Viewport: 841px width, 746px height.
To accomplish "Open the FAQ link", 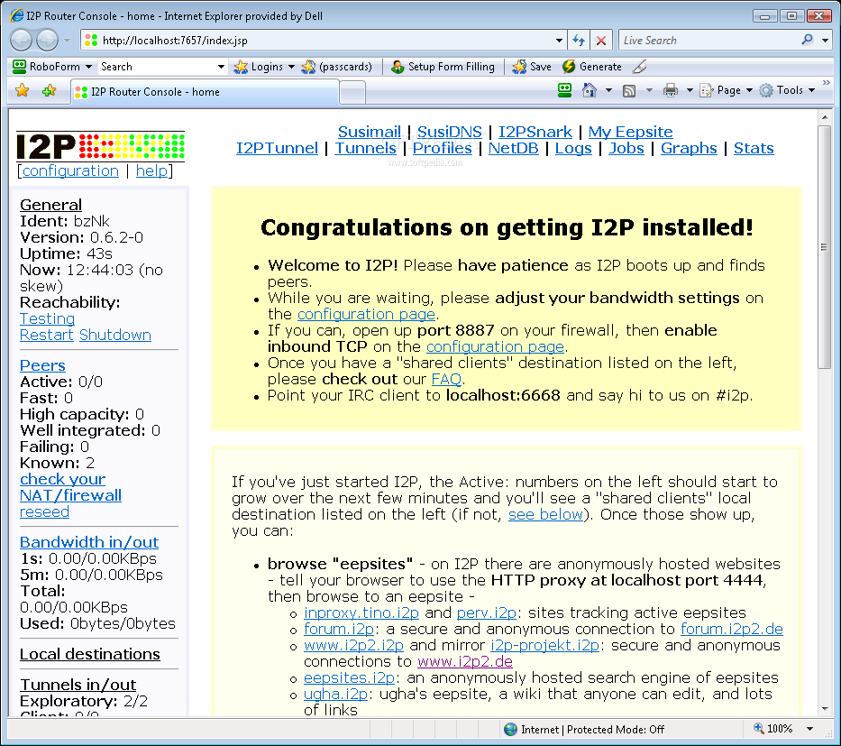I will (x=446, y=380).
